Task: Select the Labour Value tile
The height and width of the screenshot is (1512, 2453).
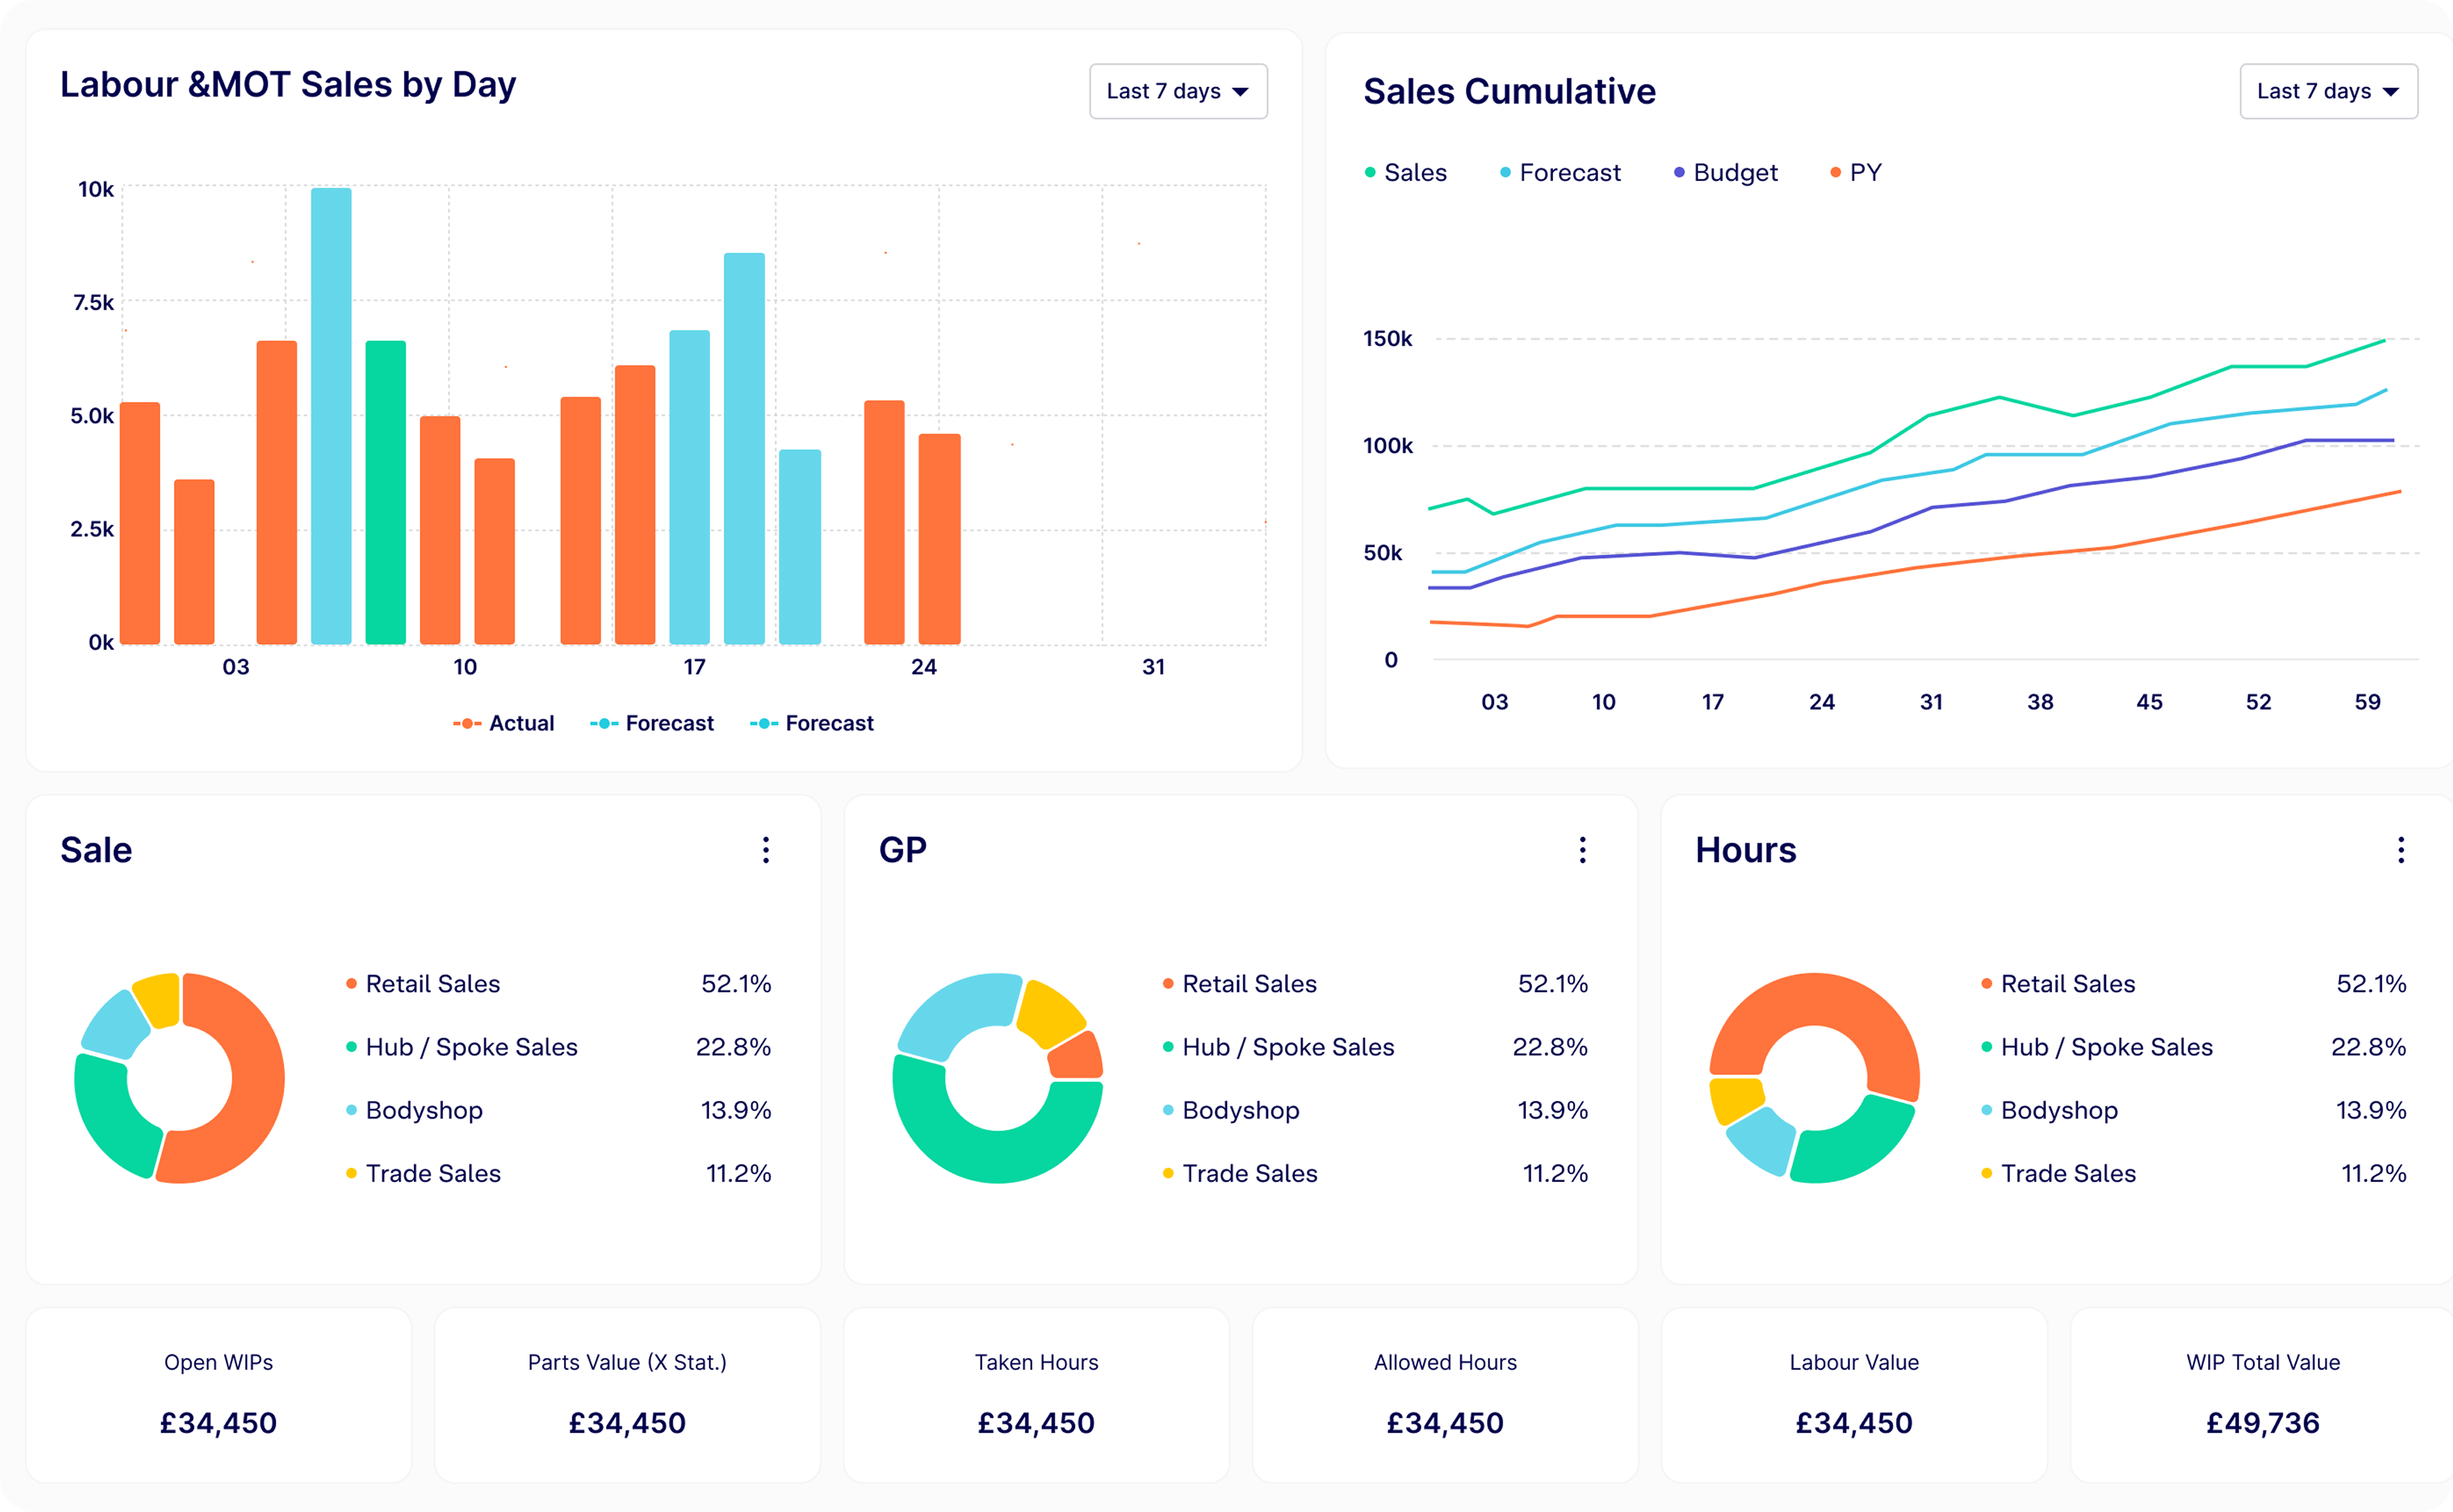Action: pyautogui.click(x=1854, y=1394)
